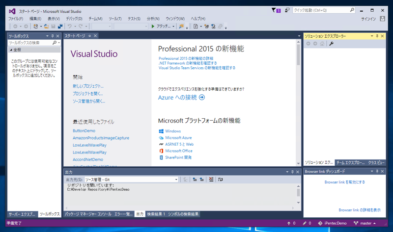Click the New Project toolbar icon
Image resolution: width=393 pixels, height=232 pixels.
tap(35, 26)
